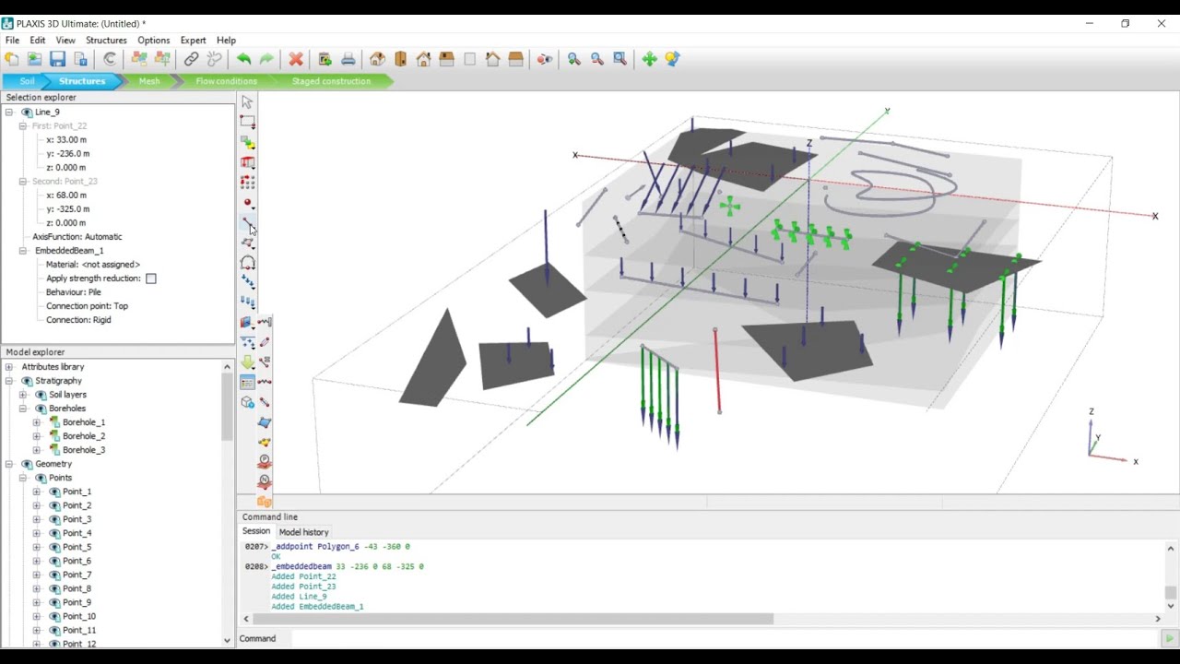Click the reload C-shaped icon
The height and width of the screenshot is (664, 1180).
click(110, 59)
